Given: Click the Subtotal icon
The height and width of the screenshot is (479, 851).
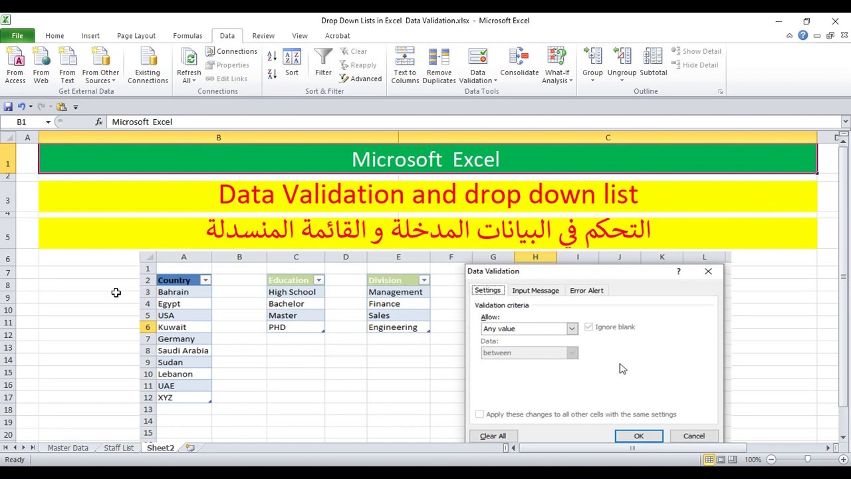Looking at the screenshot, I should tap(653, 57).
